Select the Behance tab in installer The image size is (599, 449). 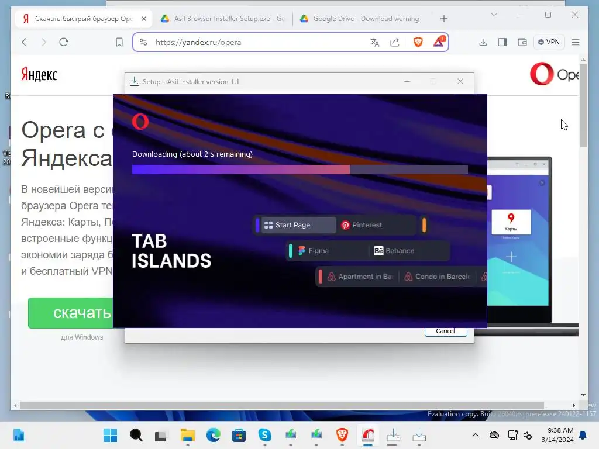tap(409, 251)
